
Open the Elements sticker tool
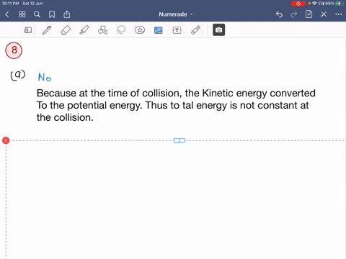tap(140, 30)
